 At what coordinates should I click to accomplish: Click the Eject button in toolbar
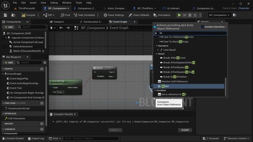(195, 15)
